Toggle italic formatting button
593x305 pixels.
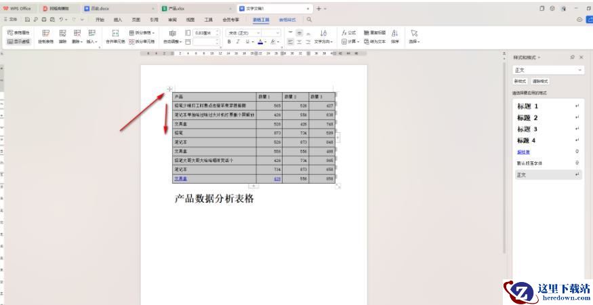[239, 41]
